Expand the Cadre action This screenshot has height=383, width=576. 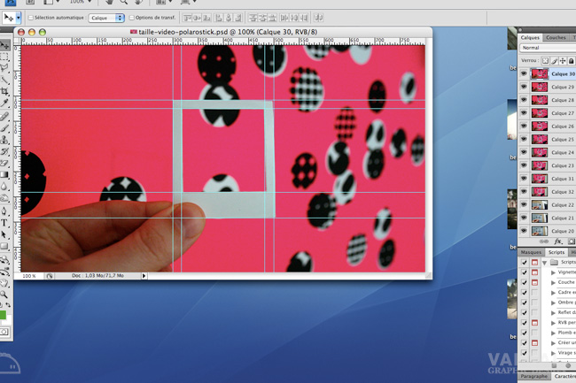(553, 293)
